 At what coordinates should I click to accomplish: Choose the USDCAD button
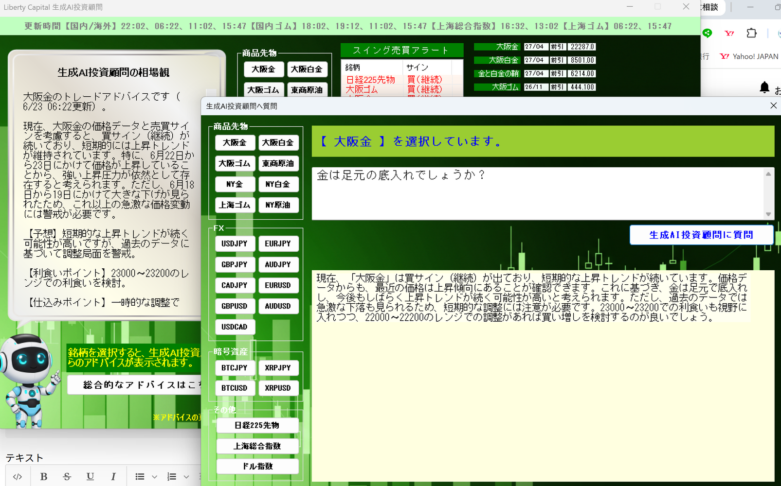pyautogui.click(x=235, y=327)
